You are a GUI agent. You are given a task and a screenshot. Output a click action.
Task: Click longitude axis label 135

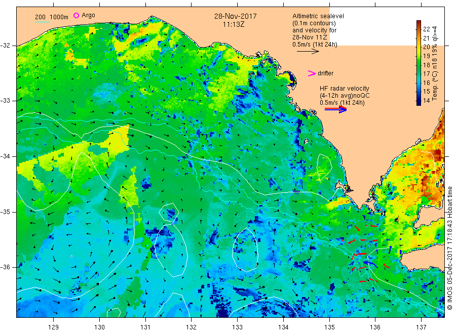(x=329, y=327)
